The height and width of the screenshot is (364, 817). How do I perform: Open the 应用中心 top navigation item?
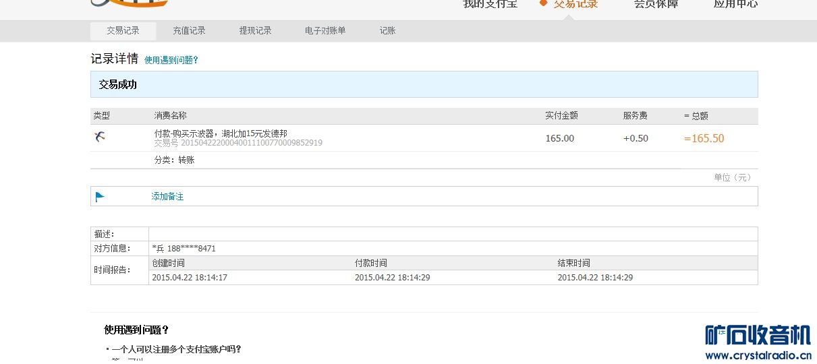tap(735, 4)
